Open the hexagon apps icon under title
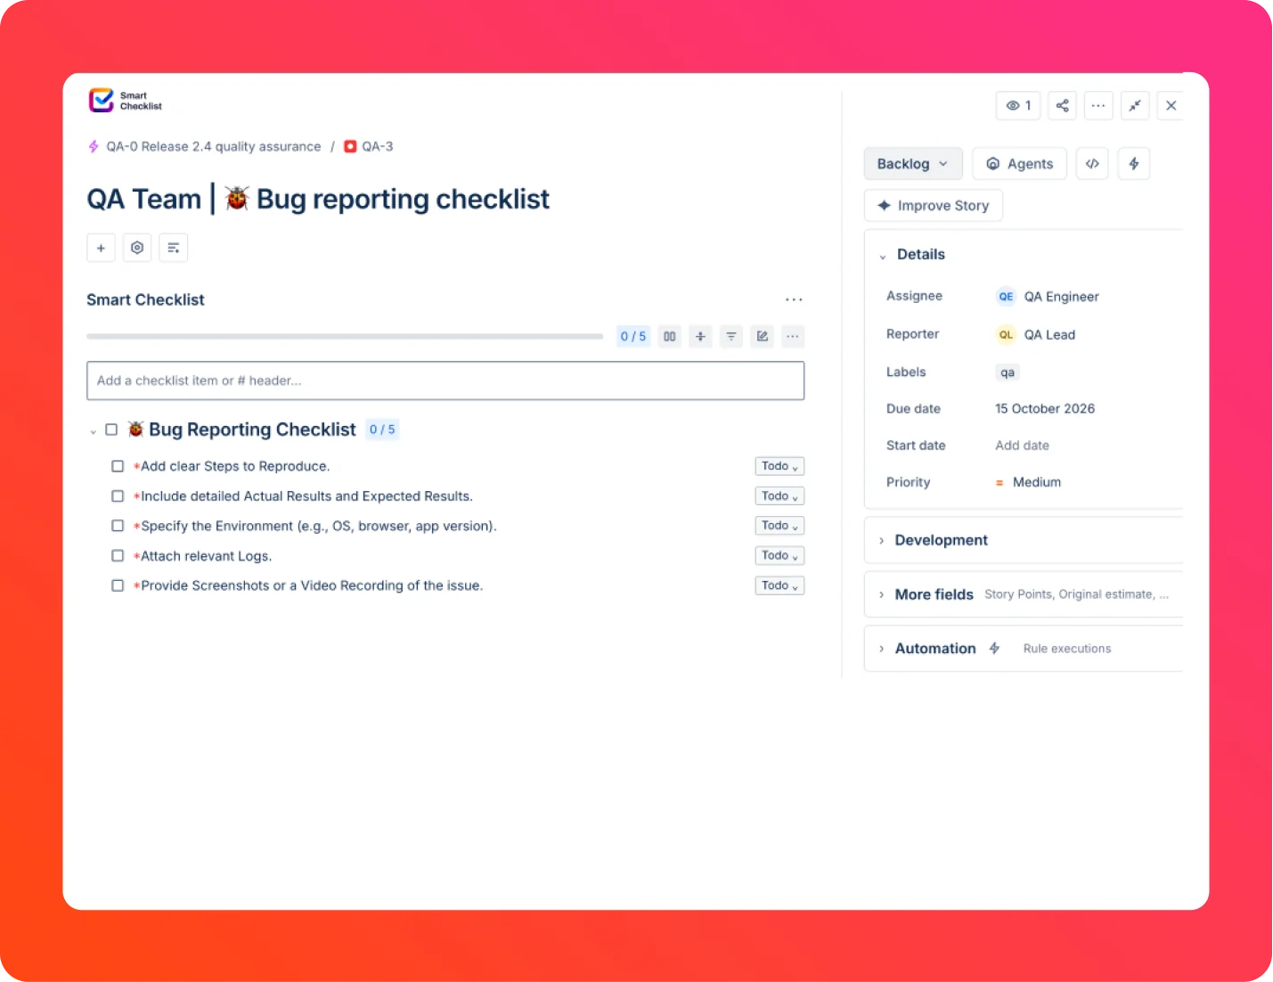1273x982 pixels. pos(137,248)
